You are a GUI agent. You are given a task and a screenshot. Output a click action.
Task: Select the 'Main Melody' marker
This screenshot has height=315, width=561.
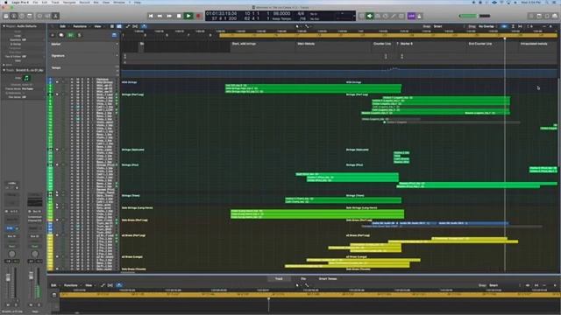306,44
